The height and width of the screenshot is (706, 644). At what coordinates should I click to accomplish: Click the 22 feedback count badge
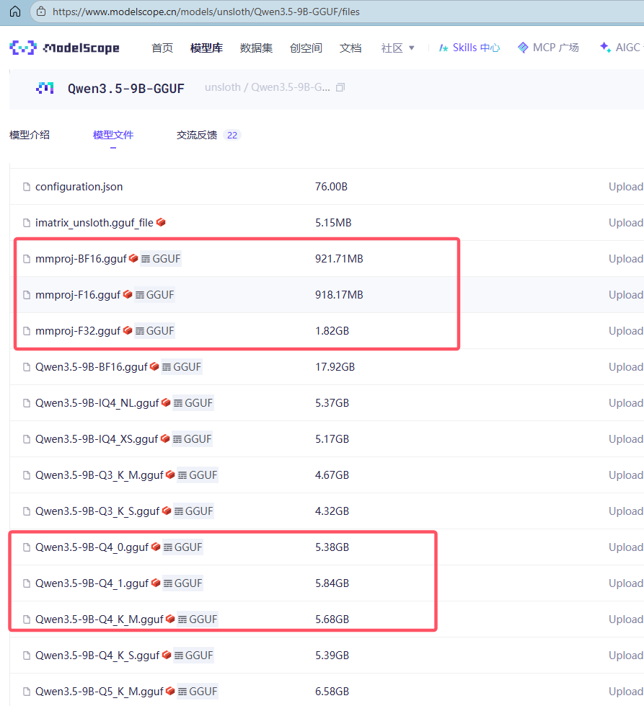pyautogui.click(x=232, y=135)
